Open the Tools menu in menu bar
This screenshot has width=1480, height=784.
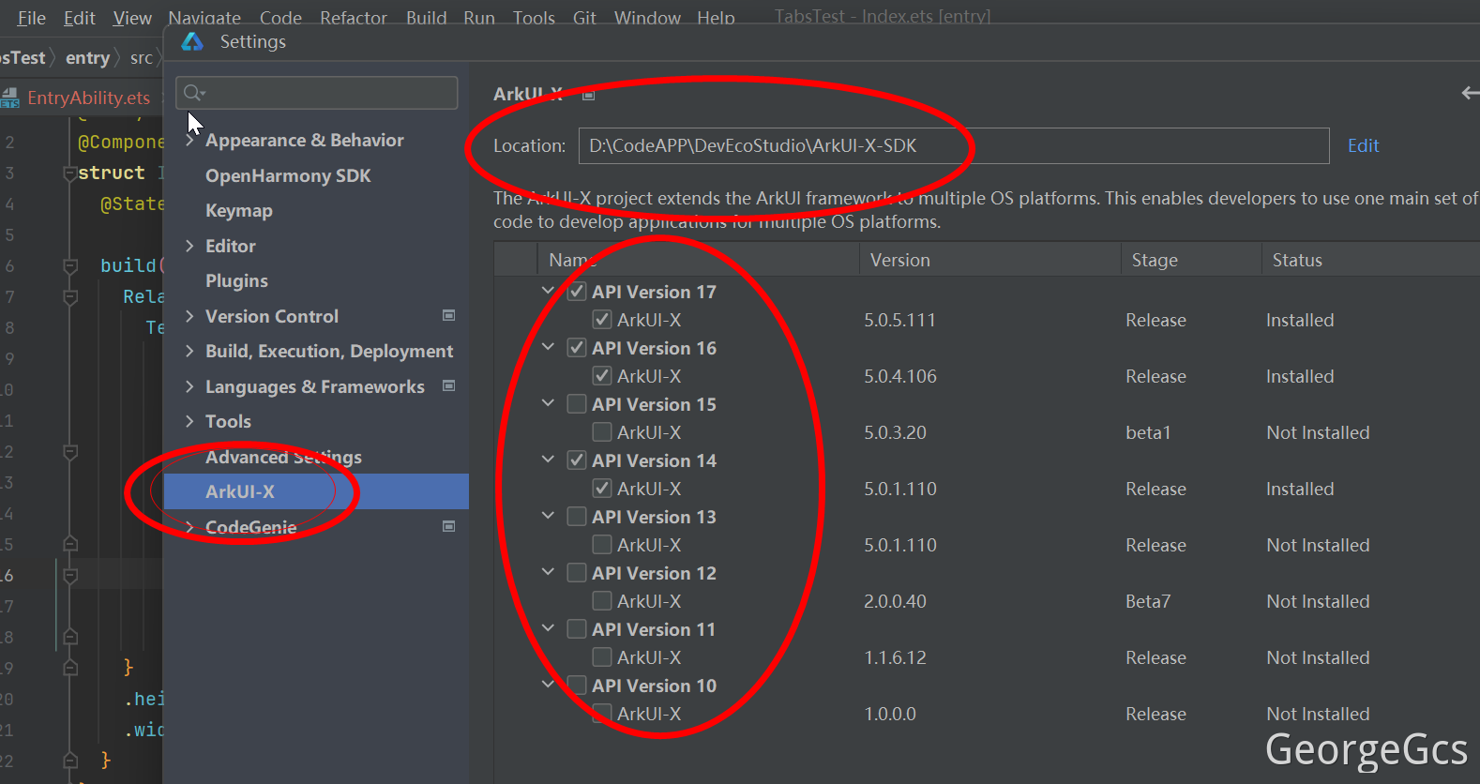534,17
